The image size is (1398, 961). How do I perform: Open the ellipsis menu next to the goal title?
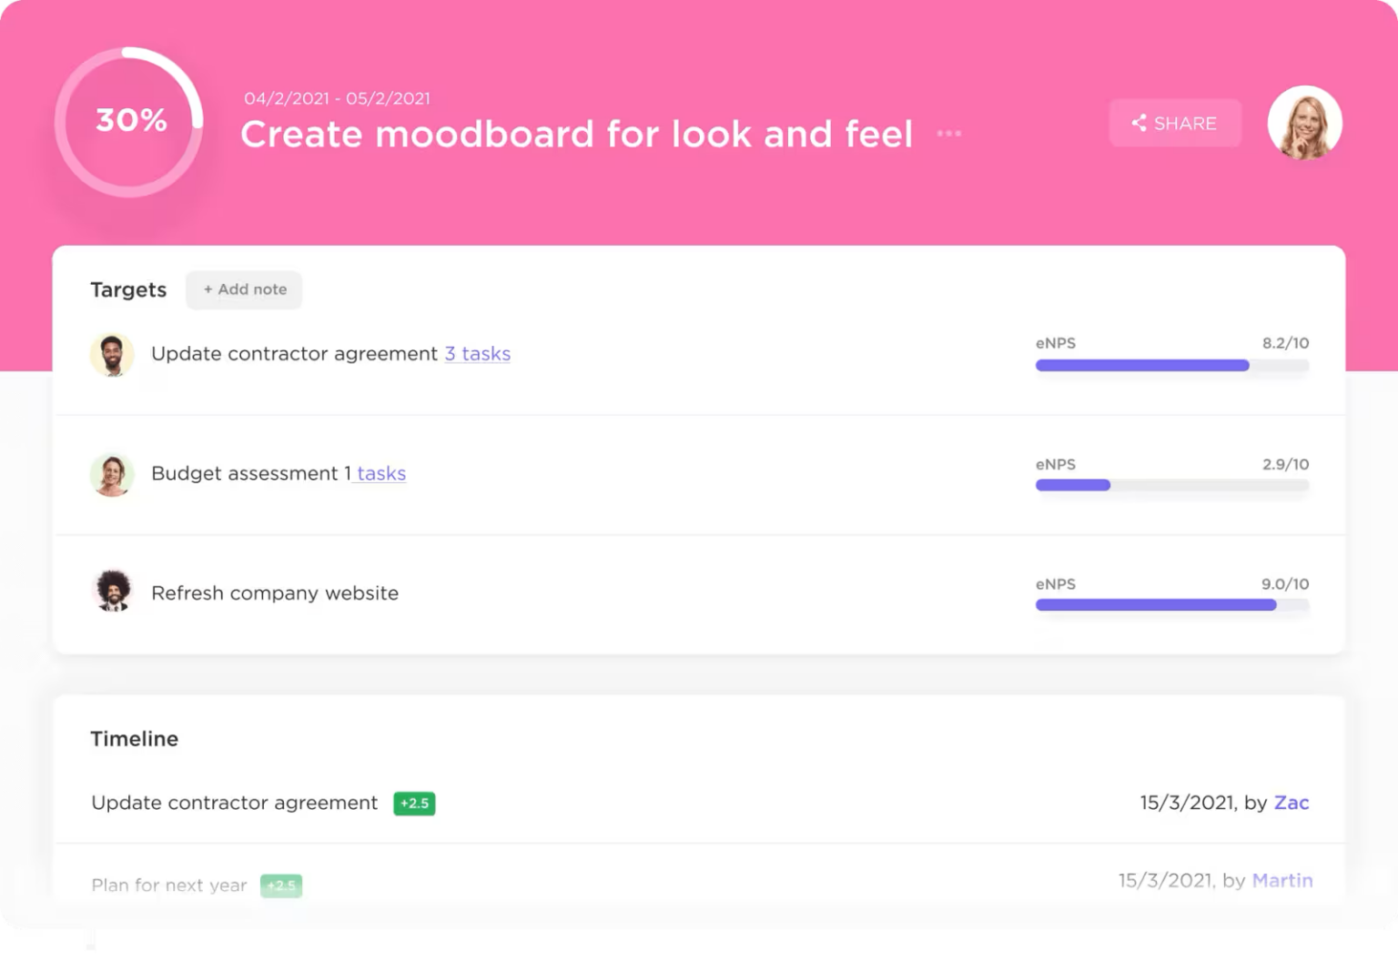[949, 134]
